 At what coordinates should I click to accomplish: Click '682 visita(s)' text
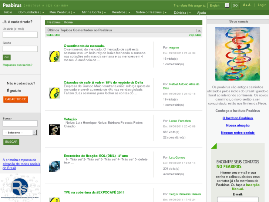pyautogui.click(x=171, y=132)
